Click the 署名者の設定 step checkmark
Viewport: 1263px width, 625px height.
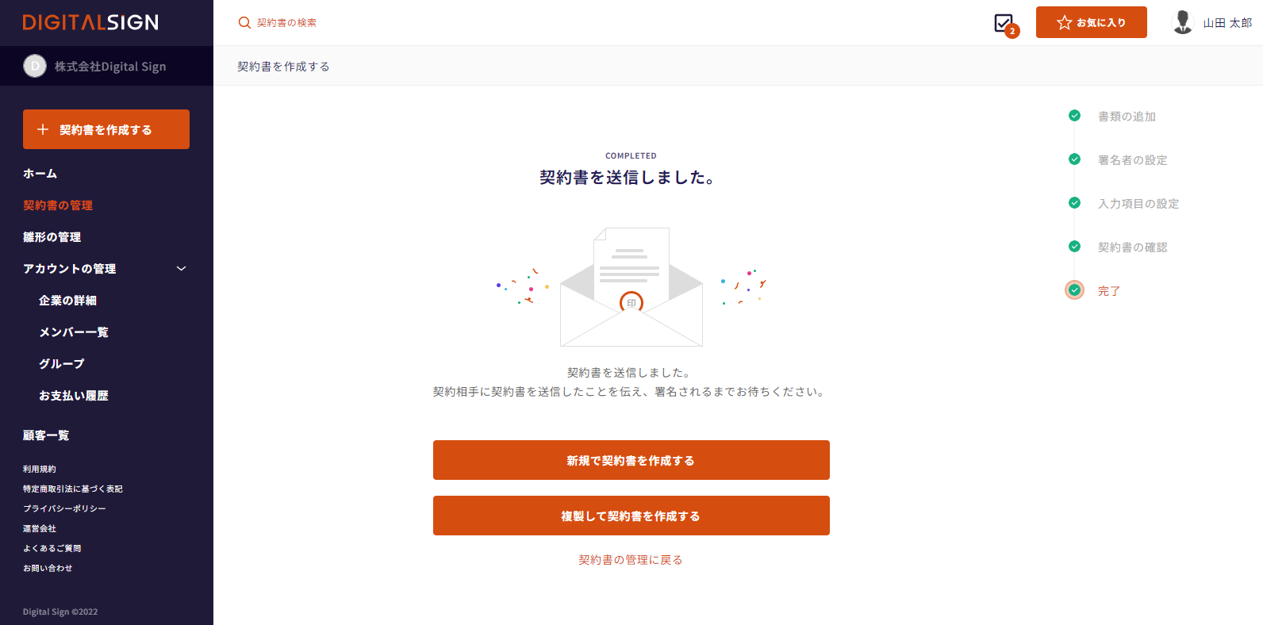point(1074,159)
